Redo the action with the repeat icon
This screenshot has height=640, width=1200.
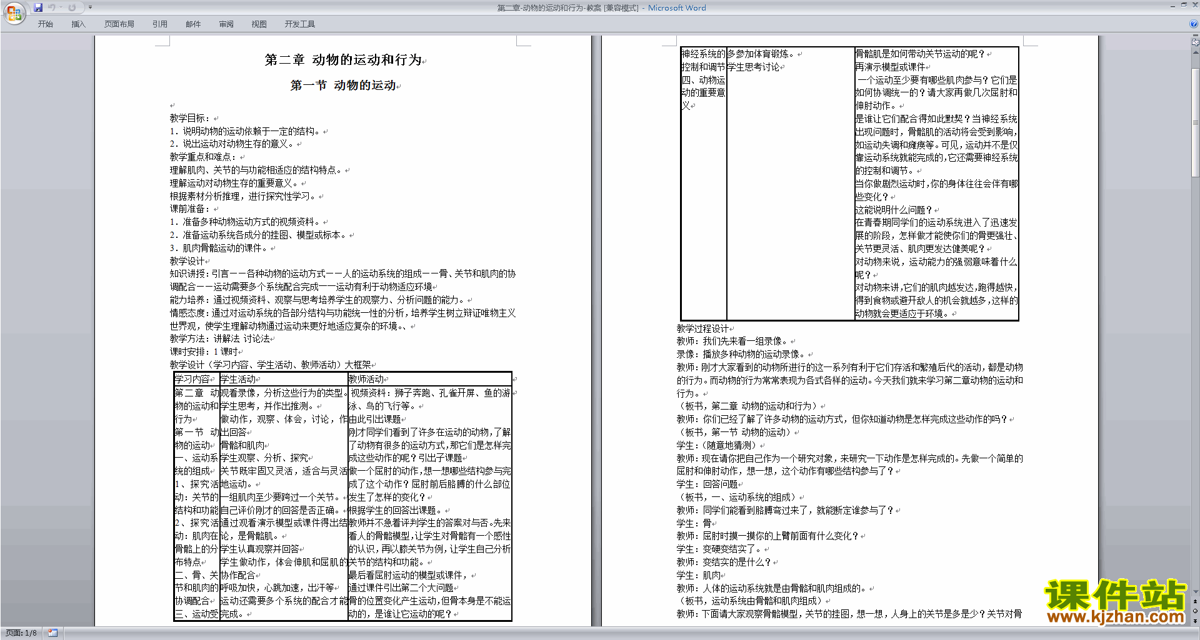pos(72,7)
